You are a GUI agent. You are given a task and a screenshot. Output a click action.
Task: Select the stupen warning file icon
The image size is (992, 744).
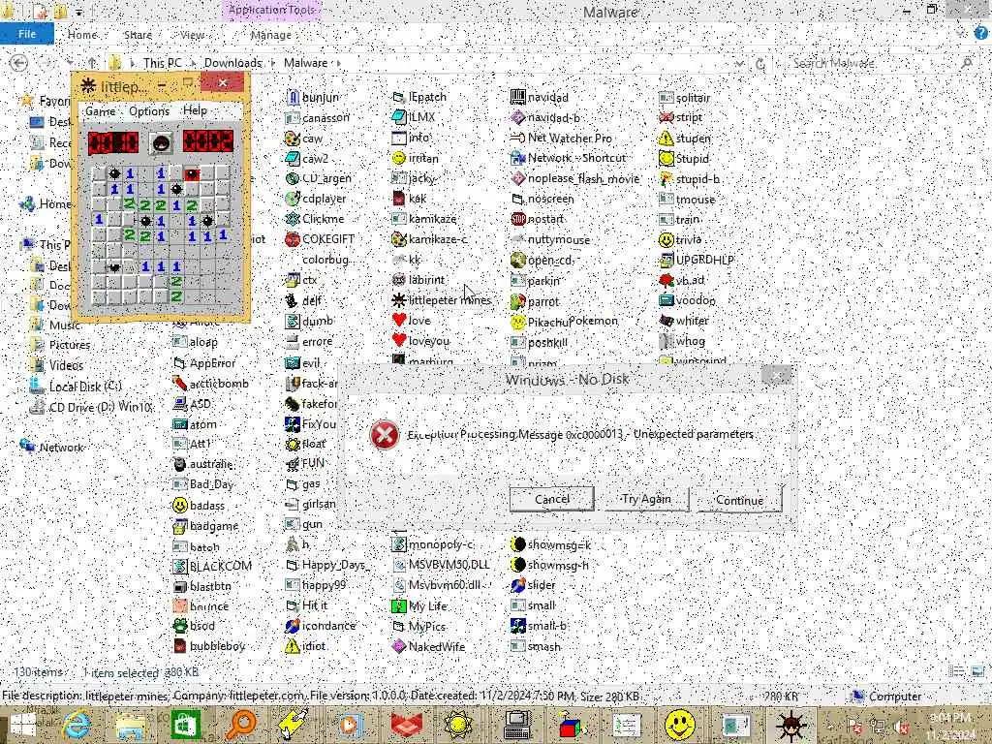tap(666, 138)
